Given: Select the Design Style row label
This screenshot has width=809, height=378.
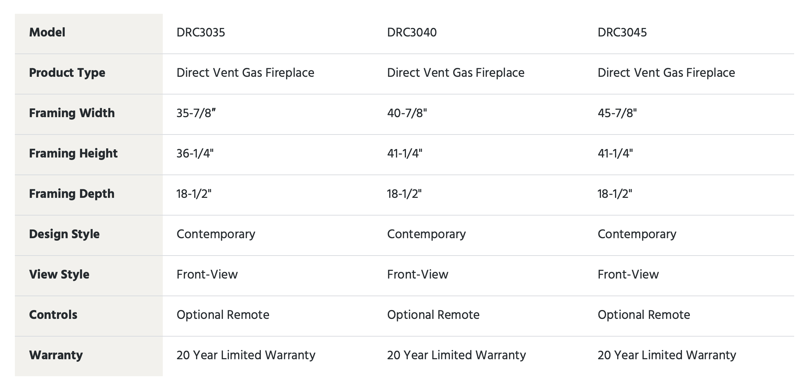Looking at the screenshot, I should [x=64, y=234].
